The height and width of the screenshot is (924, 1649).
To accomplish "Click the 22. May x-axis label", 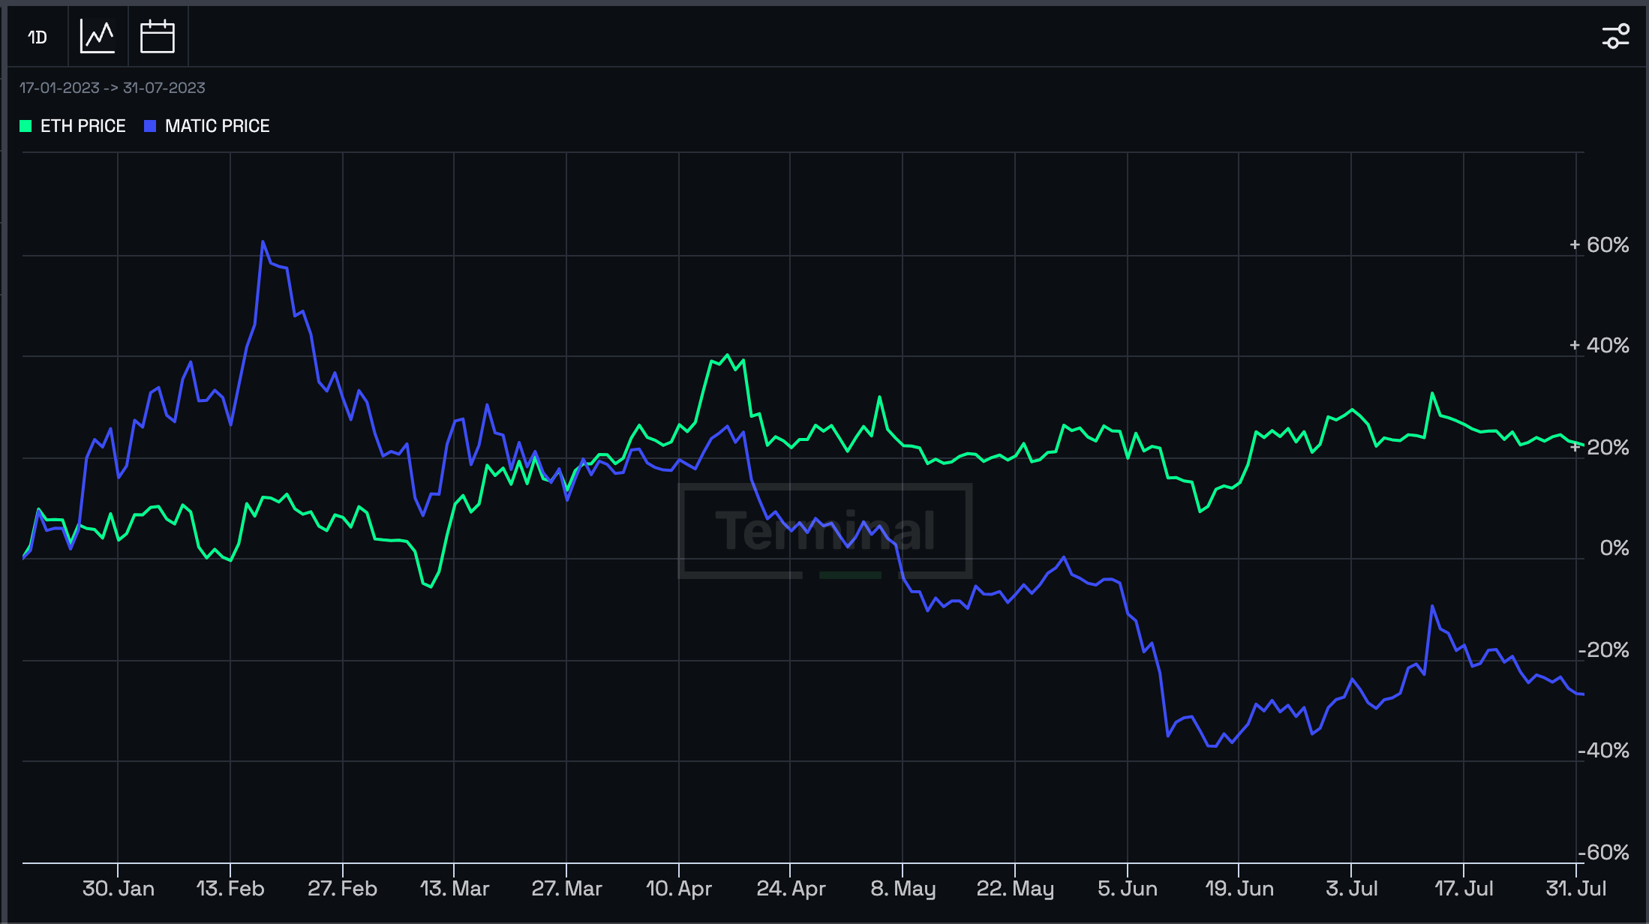I will [1015, 889].
